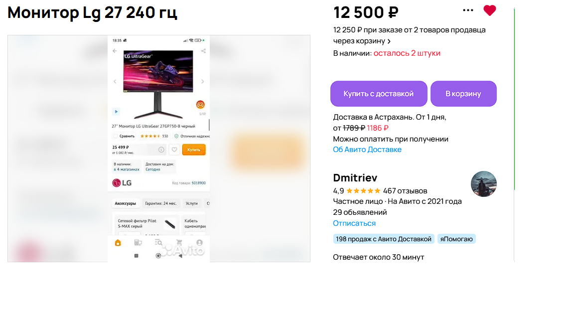The image size is (574, 323).
Task: Click the Dmitriev seller avatar
Action: tap(483, 184)
